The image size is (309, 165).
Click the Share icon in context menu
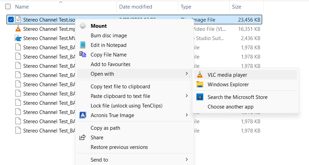point(83,137)
